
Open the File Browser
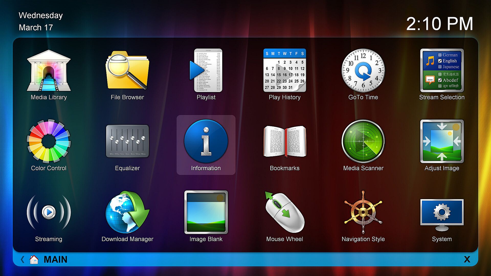click(x=127, y=71)
